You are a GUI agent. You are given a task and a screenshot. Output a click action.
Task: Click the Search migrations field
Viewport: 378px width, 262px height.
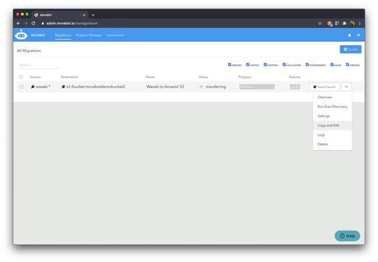pos(38,65)
